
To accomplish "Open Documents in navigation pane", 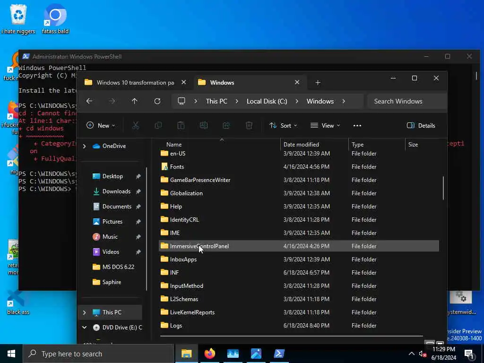I will coord(117,207).
